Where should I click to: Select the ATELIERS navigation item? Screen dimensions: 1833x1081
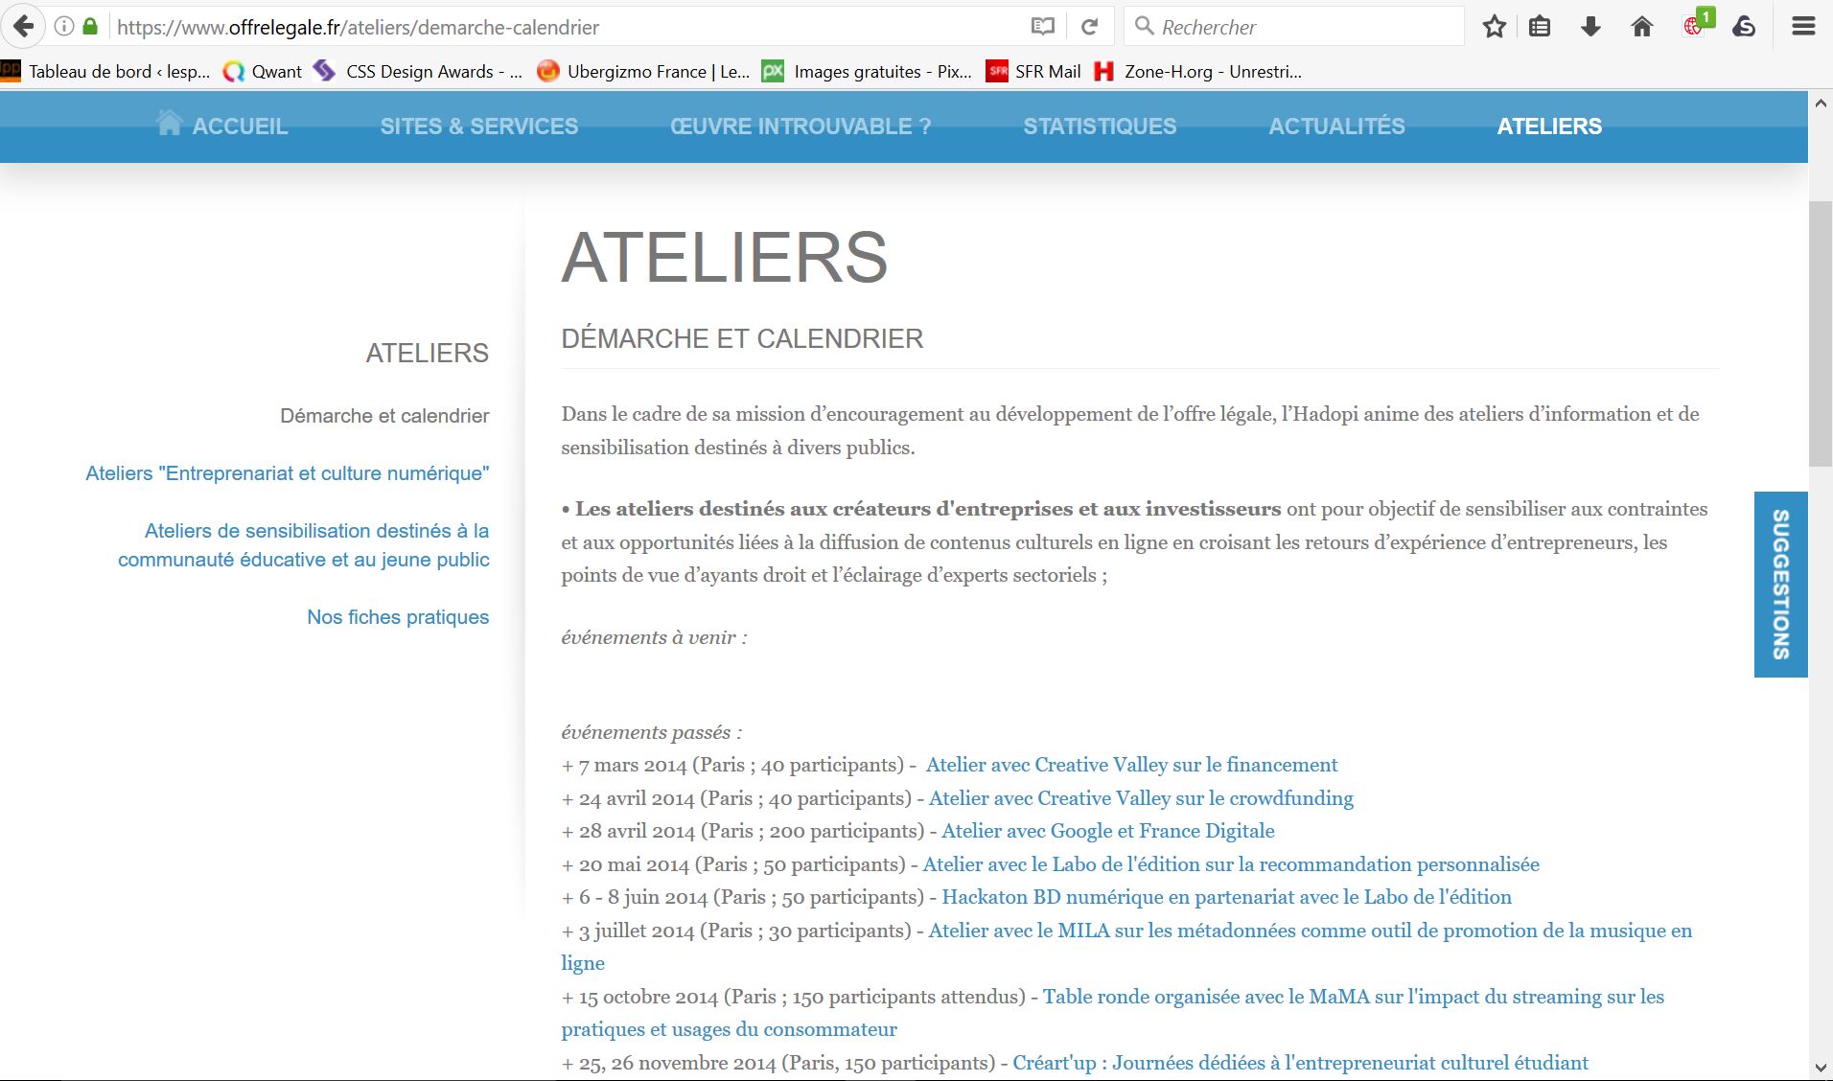point(1549,126)
